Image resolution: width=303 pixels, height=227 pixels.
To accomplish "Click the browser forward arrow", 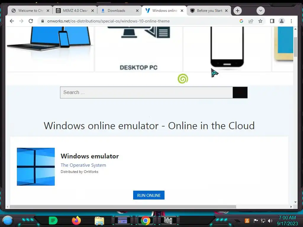I will tap(21, 21).
